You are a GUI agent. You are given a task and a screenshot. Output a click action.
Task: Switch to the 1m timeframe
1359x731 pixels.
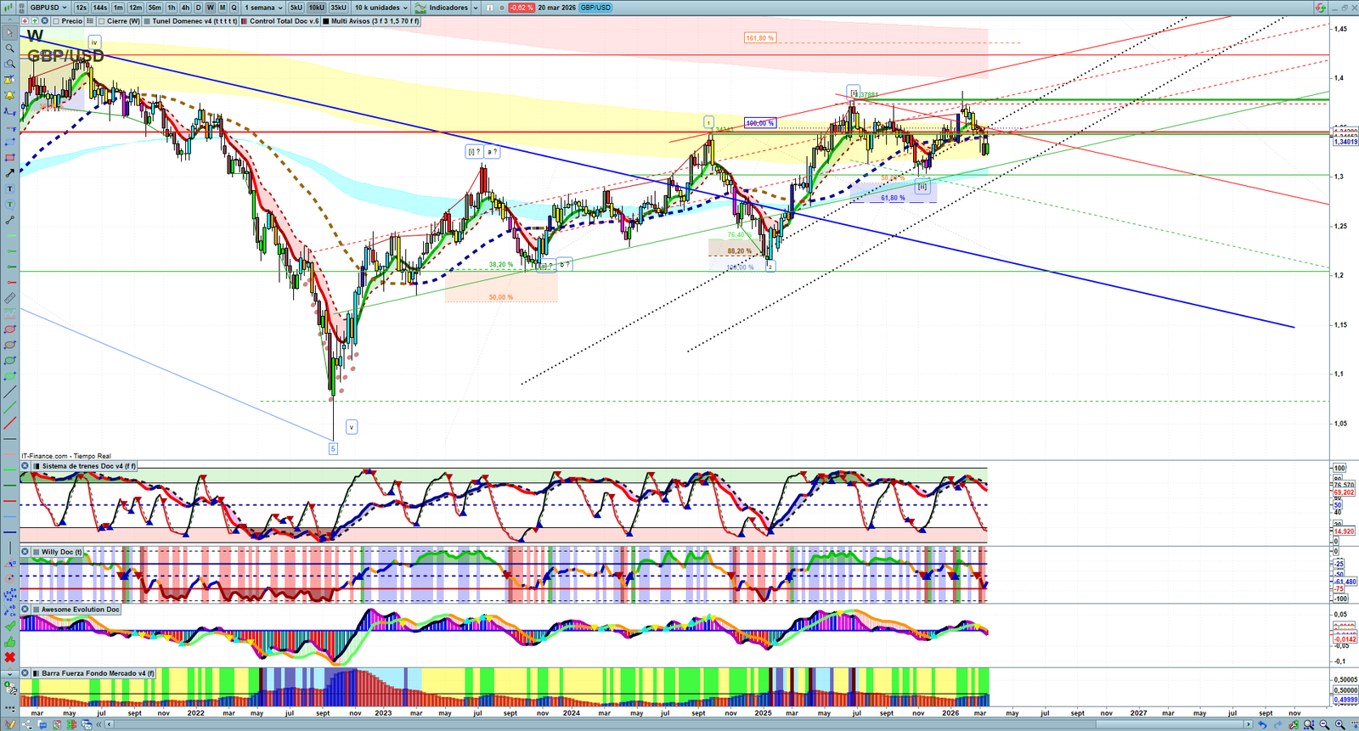point(118,8)
